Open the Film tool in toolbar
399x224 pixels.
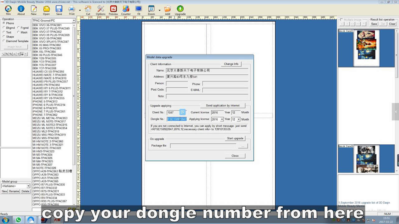8,10
